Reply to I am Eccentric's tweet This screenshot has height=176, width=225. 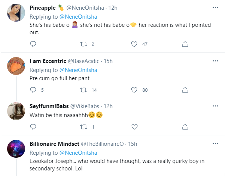[33, 89]
